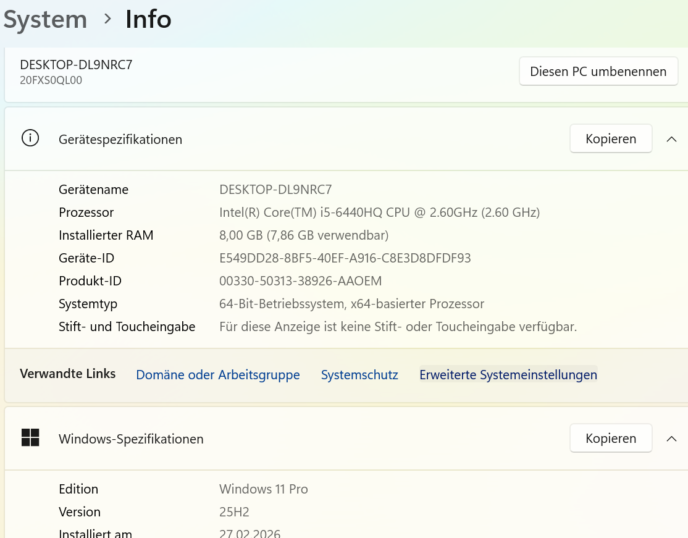688x538 pixels.
Task: Click the Verwandte Links heading
Action: pos(67,374)
